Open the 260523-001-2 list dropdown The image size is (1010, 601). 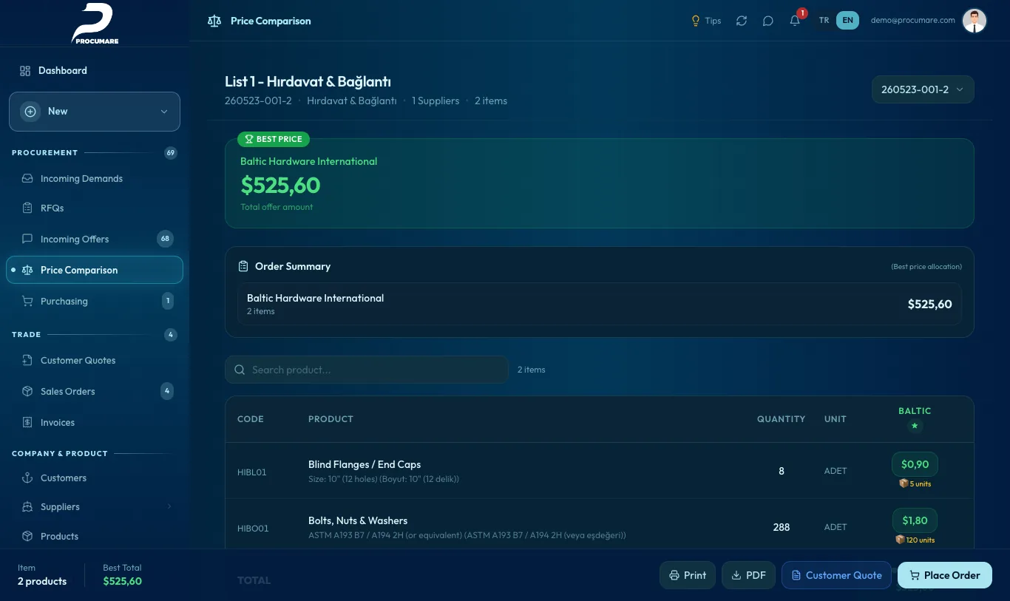pos(923,89)
